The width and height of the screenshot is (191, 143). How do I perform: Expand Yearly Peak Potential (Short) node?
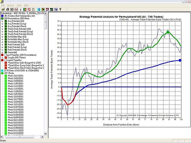click(x=2, y=34)
